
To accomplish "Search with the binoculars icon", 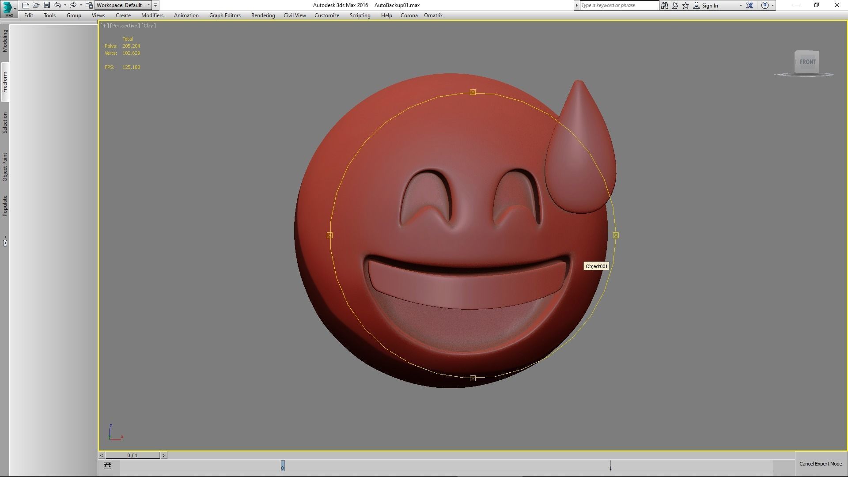I will coord(665,5).
